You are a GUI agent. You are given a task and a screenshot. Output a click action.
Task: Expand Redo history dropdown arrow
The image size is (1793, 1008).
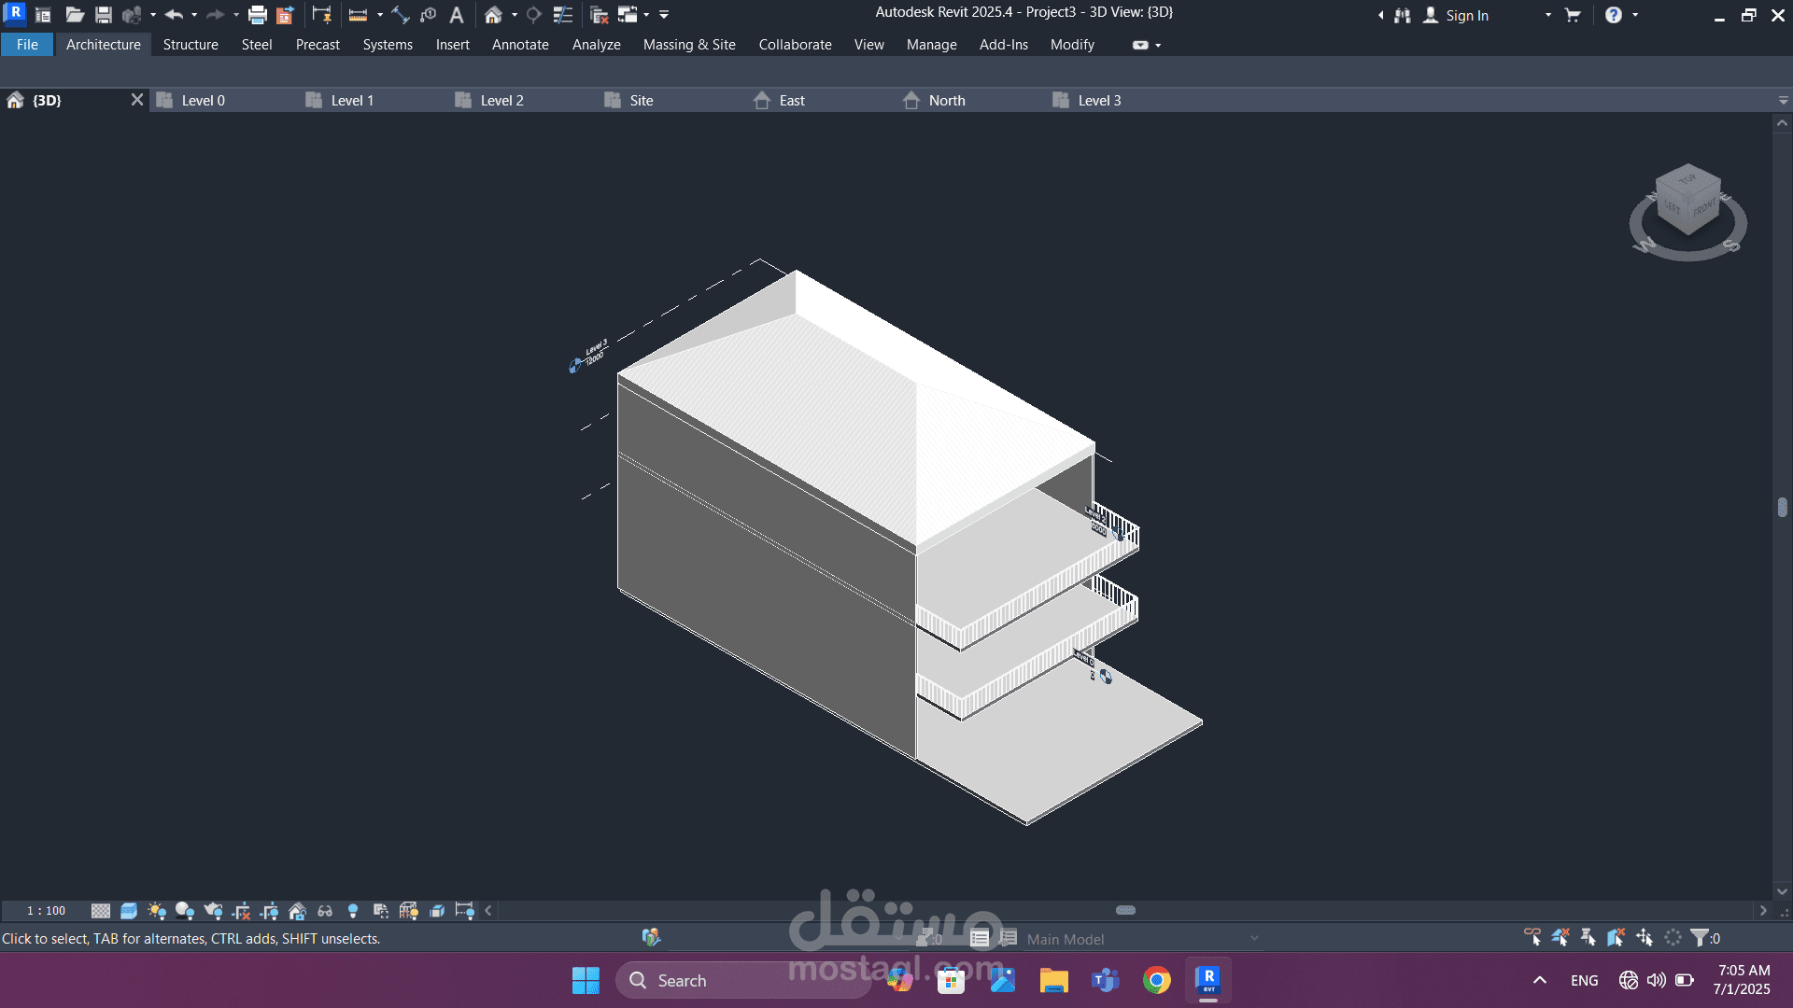pyautogui.click(x=235, y=15)
